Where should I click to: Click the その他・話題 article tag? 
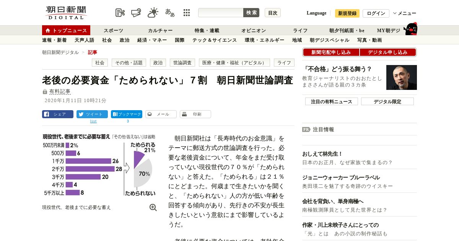tap(129, 63)
